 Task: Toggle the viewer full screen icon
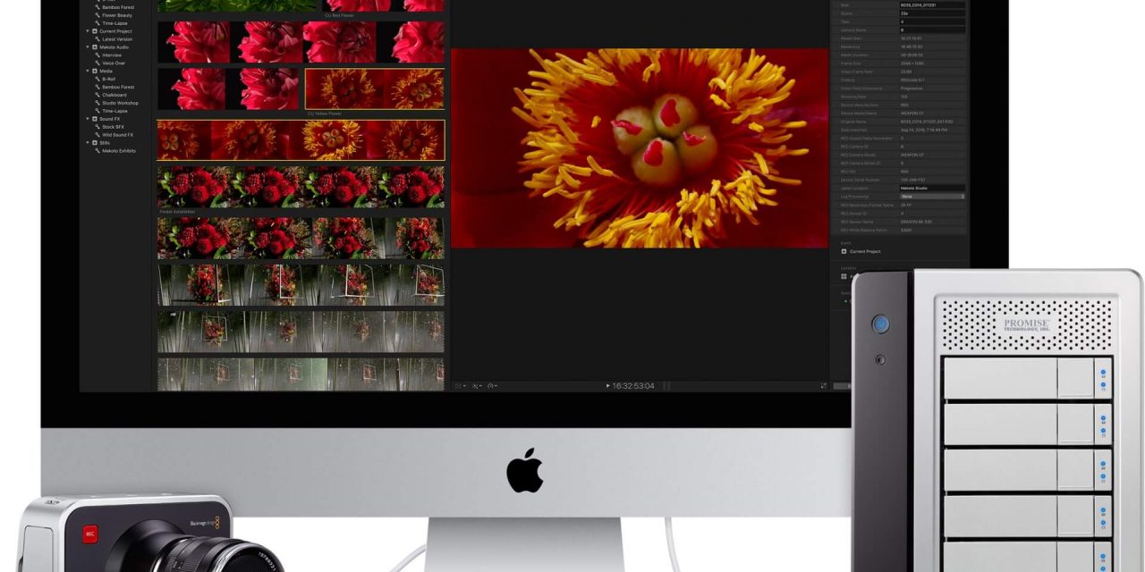[x=823, y=386]
